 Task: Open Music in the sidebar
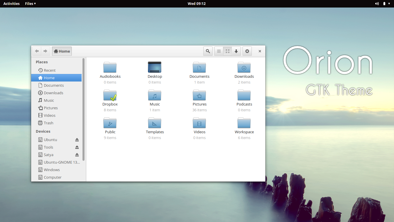(x=57, y=100)
